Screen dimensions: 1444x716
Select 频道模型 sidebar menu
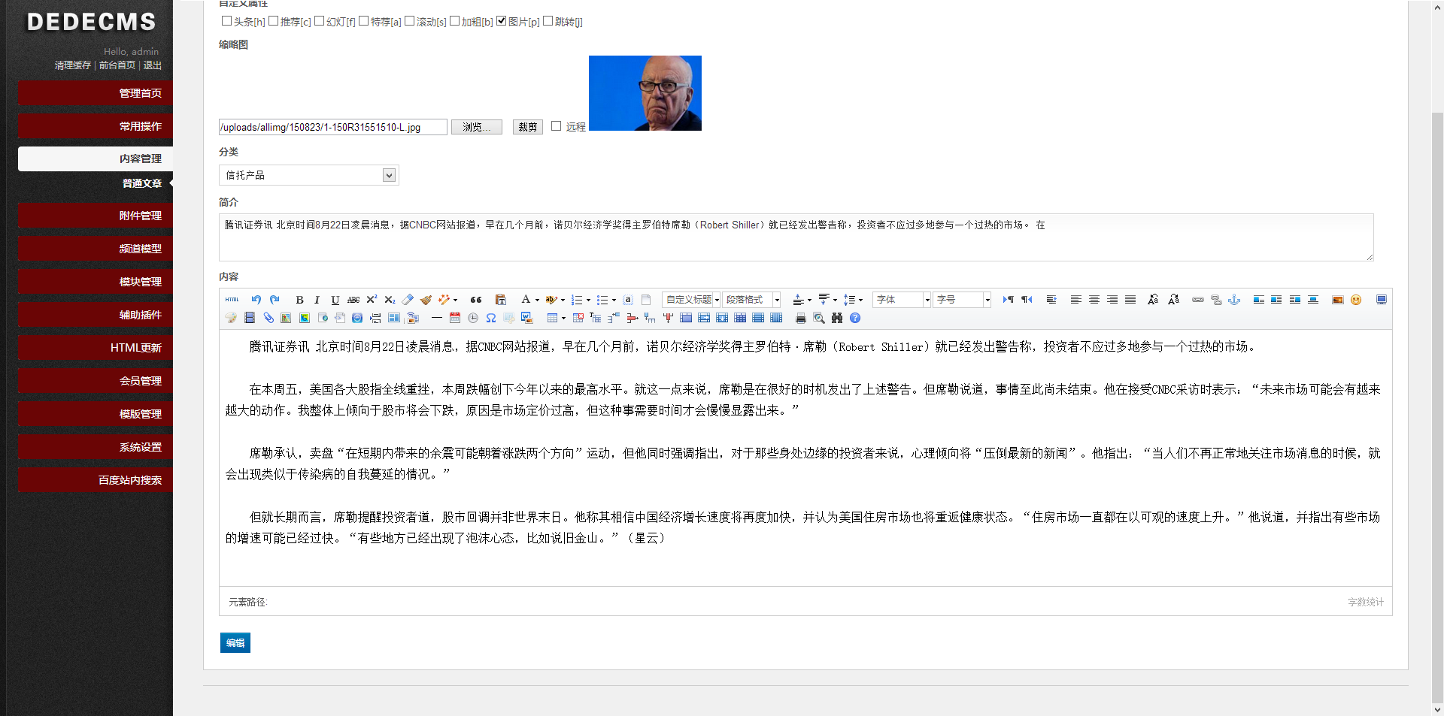(x=96, y=249)
